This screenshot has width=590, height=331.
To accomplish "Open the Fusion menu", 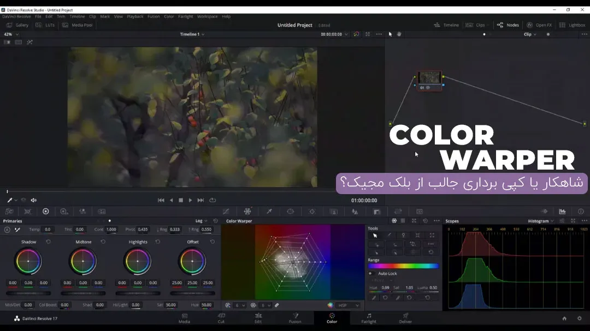I will click(154, 16).
